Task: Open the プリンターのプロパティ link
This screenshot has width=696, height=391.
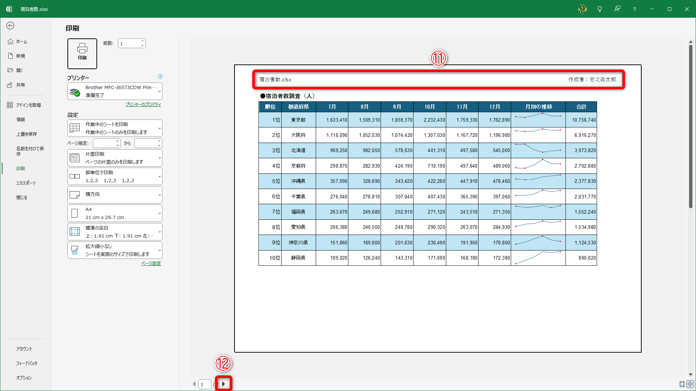Action: click(x=143, y=105)
